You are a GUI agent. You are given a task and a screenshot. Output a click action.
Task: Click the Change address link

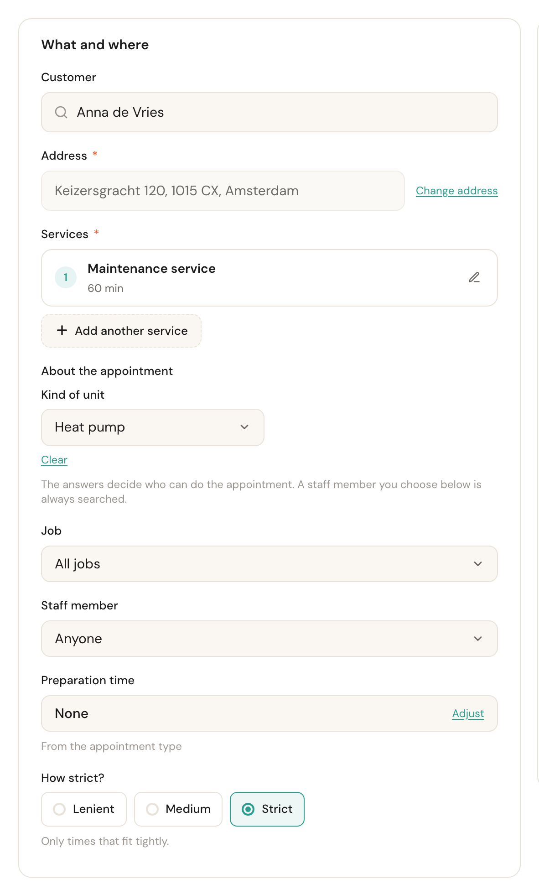pyautogui.click(x=456, y=191)
